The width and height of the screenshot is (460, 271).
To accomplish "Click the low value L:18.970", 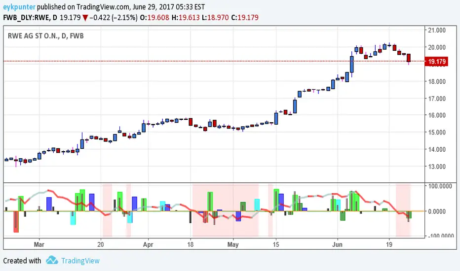I will coord(215,18).
